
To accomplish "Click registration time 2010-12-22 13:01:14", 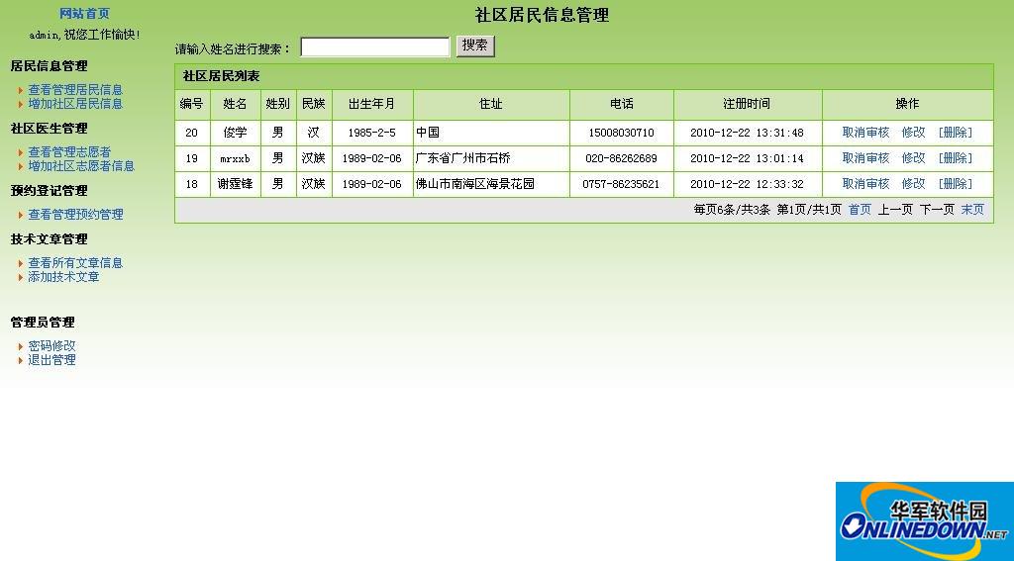I will [747, 159].
